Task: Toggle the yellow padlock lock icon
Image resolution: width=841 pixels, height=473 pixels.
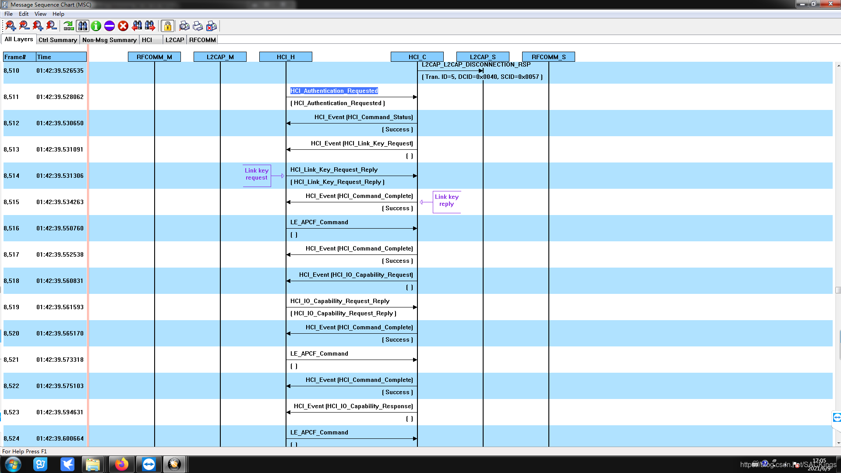Action: point(168,26)
